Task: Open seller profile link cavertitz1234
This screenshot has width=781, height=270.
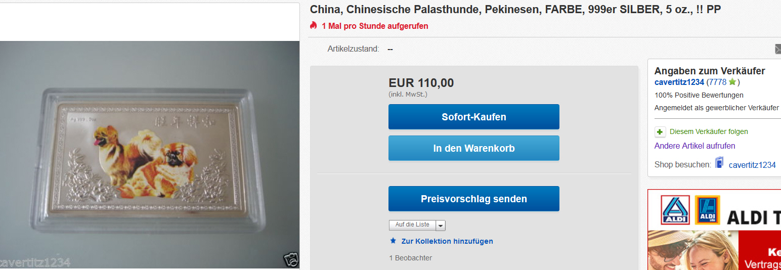Action: coord(679,82)
